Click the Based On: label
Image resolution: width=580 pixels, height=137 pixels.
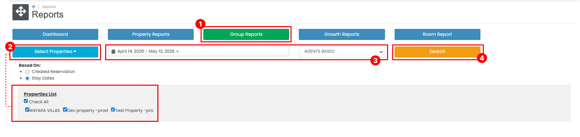click(30, 65)
